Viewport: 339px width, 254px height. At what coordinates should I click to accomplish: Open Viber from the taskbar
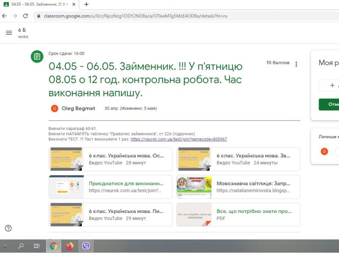[86, 246]
